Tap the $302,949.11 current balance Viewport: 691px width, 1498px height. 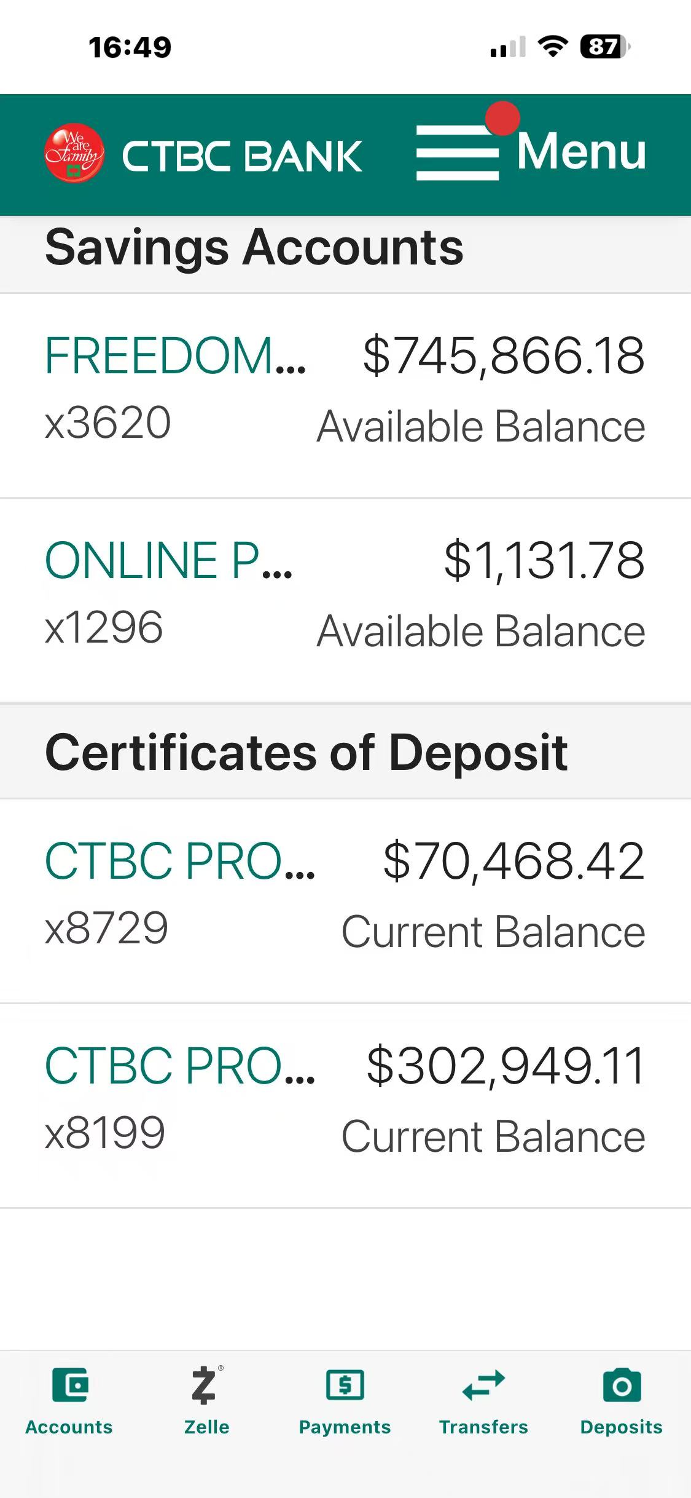pos(506,1066)
